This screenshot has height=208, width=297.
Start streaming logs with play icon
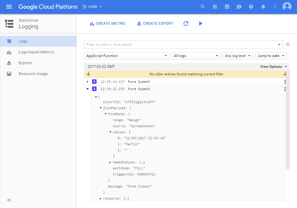tap(201, 24)
